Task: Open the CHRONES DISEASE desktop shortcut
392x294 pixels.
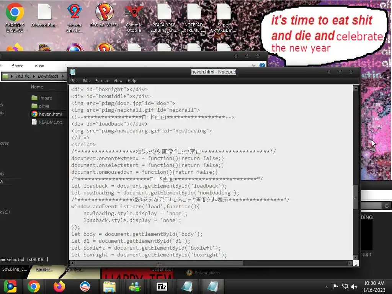Action: tap(15, 18)
